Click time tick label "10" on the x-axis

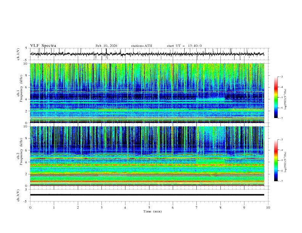click(268, 207)
